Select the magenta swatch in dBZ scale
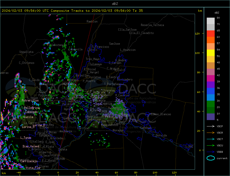Image resolution: width=230 pixels, height=176 pixels. pyautogui.click(x=211, y=78)
